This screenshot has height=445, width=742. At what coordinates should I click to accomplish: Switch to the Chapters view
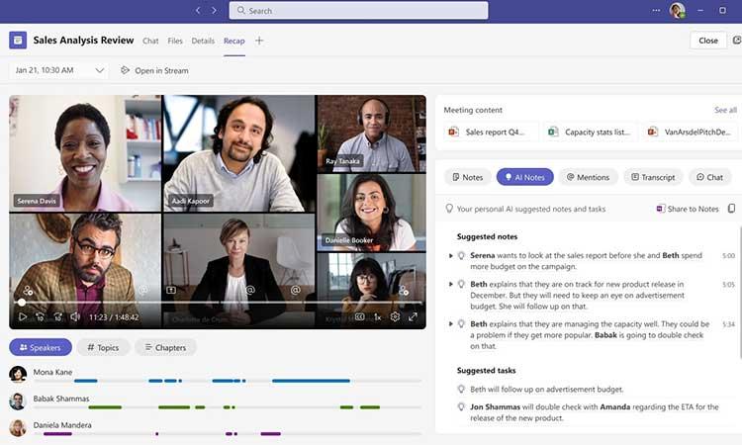(x=165, y=347)
